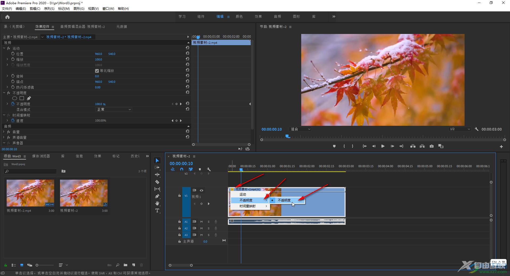
Task: Create new bin in Project panel
Action: tap(125, 265)
